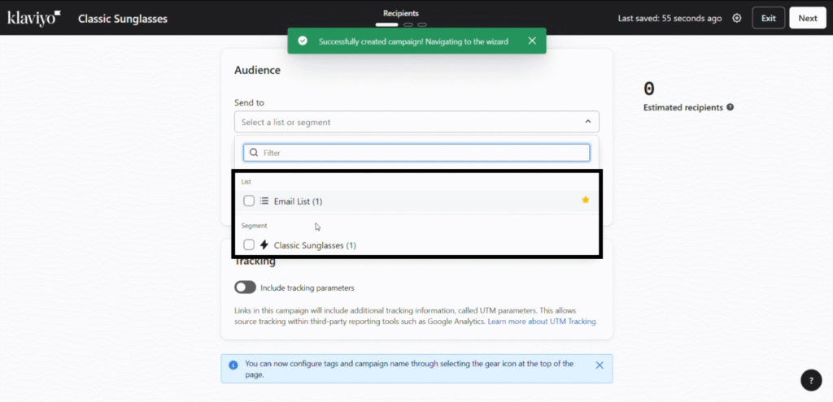Image resolution: width=833 pixels, height=402 pixels.
Task: Click the lightning bolt segment icon
Action: [x=264, y=244]
